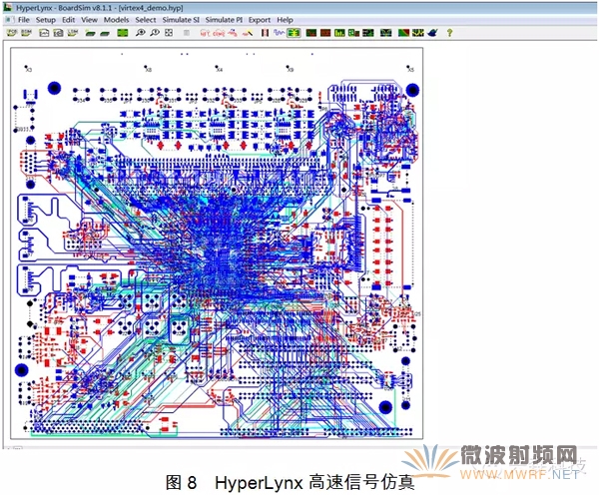This screenshot has width=599, height=495.
Task: Click the X5 connector label
Action: point(410,70)
